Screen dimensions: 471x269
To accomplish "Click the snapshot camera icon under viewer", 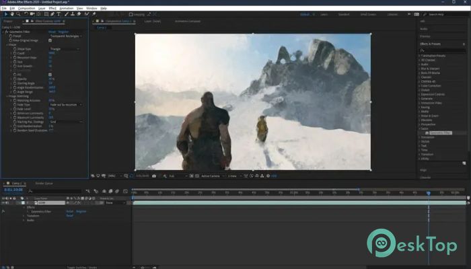I will click(x=154, y=176).
